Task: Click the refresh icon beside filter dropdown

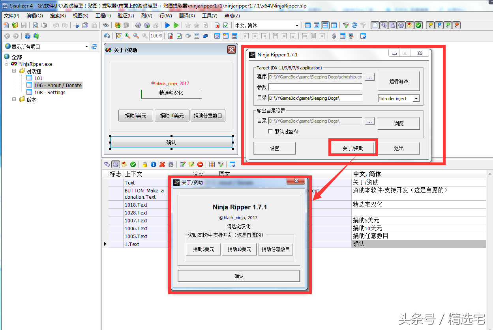Action: click(94, 47)
